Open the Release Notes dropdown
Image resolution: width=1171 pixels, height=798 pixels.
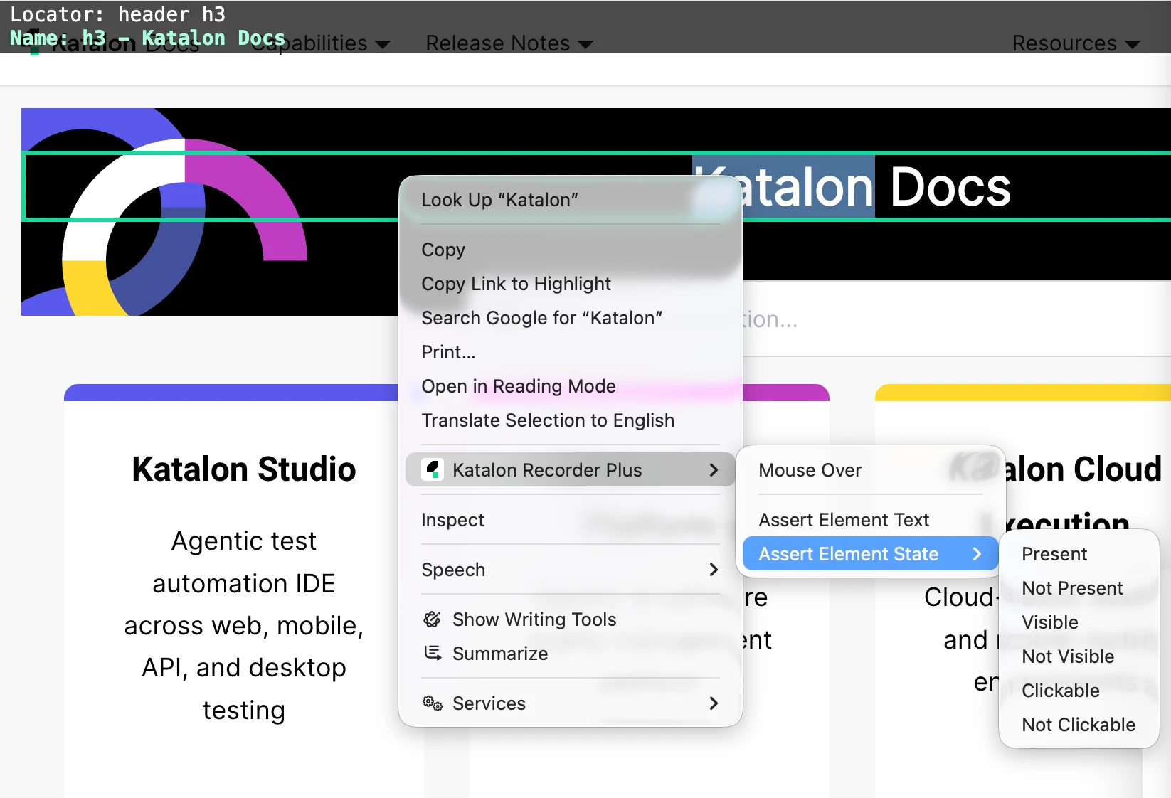[509, 43]
